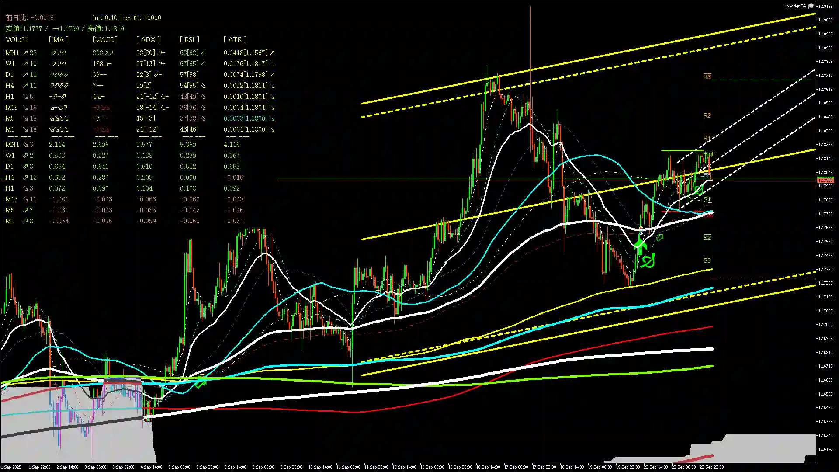839x472 pixels.
Task: Click the 17 Sep 06:00 time axis label
Action: tap(516, 467)
